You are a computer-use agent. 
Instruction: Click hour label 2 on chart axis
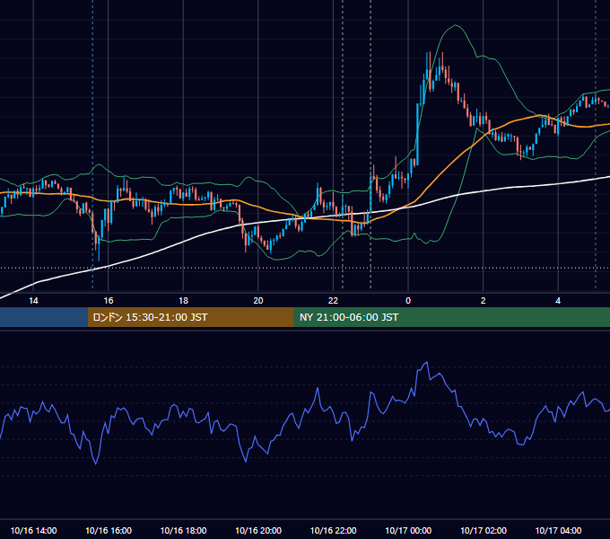click(x=484, y=301)
